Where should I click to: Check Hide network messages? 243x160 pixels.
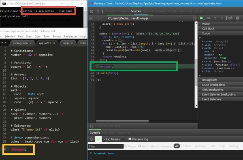pyautogui.click(x=140, y=146)
